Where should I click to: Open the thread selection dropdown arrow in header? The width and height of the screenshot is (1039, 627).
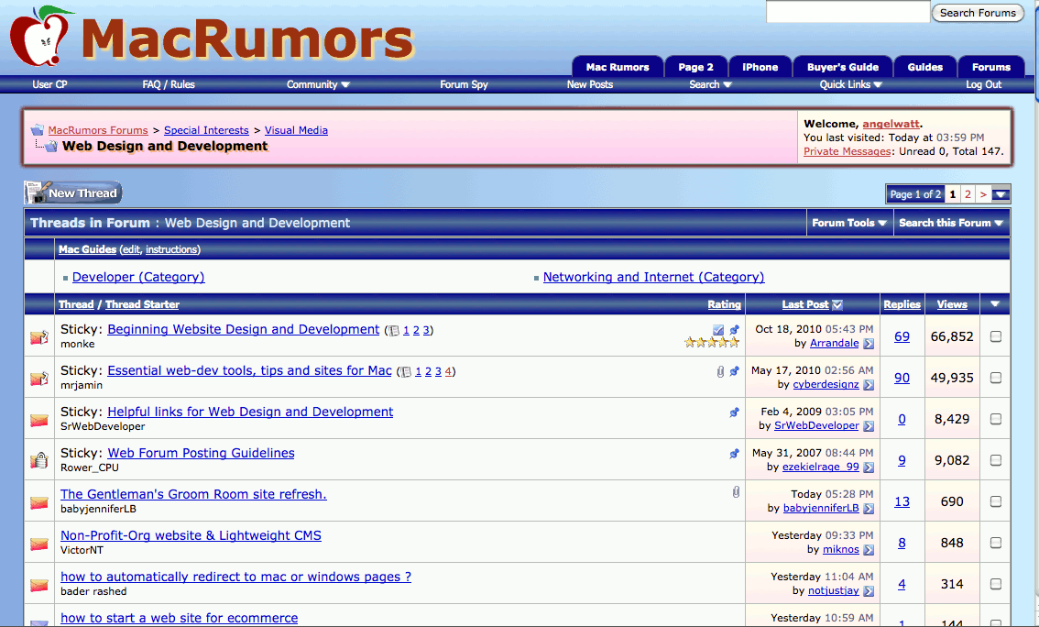tap(995, 304)
